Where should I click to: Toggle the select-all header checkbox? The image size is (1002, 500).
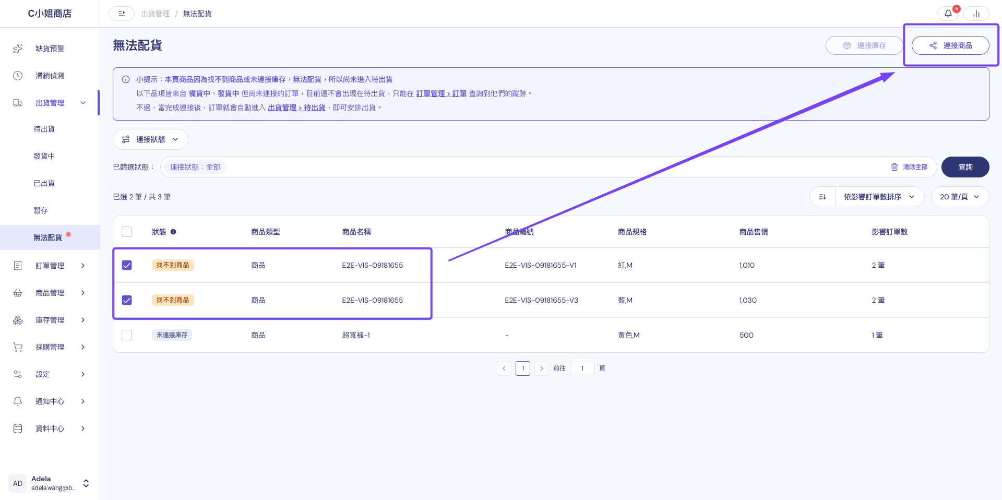click(127, 232)
